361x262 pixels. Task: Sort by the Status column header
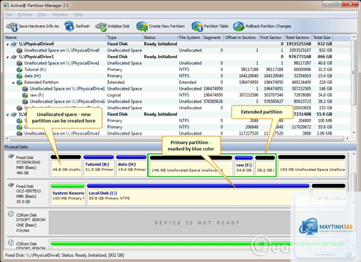[x=160, y=37]
